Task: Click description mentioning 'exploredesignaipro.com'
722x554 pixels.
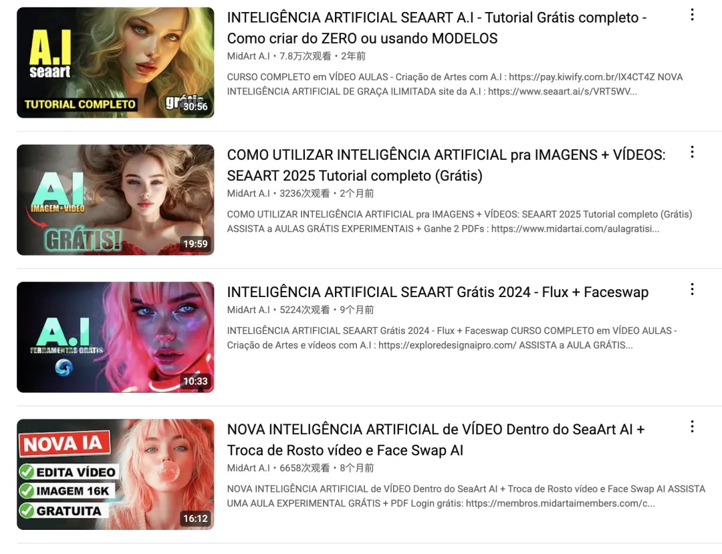Action: point(452,338)
